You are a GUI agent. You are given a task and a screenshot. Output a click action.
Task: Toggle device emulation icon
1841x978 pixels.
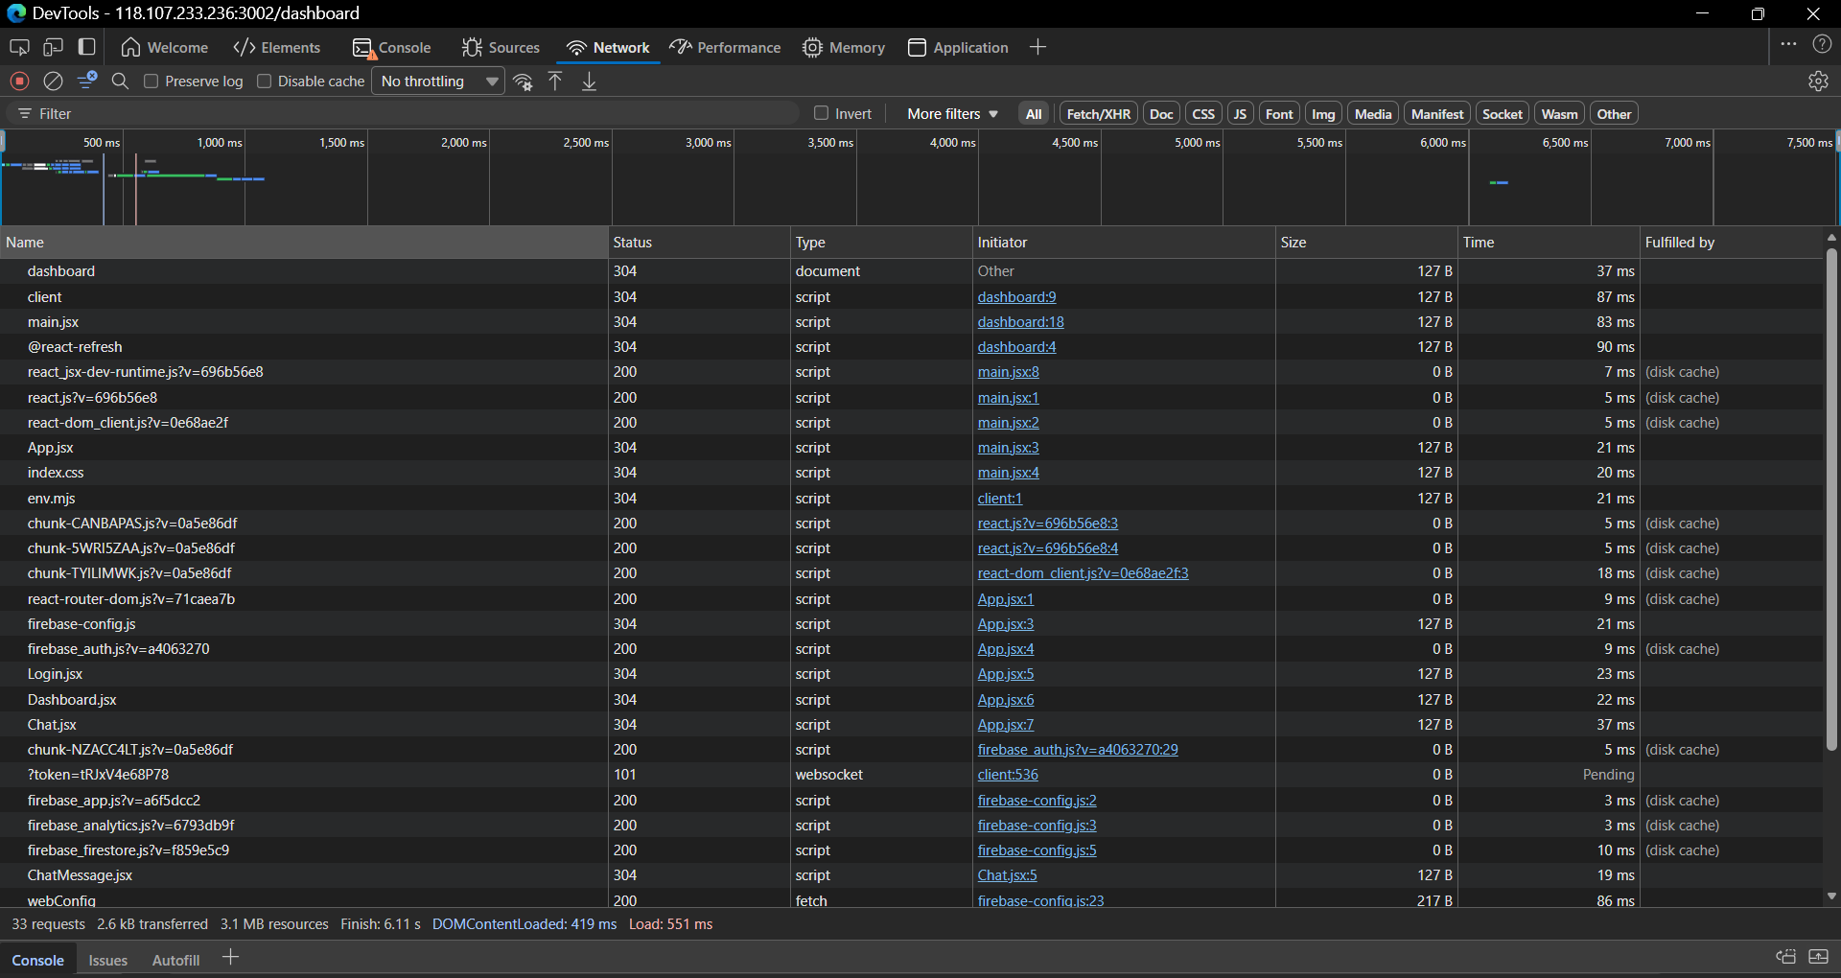click(x=53, y=47)
